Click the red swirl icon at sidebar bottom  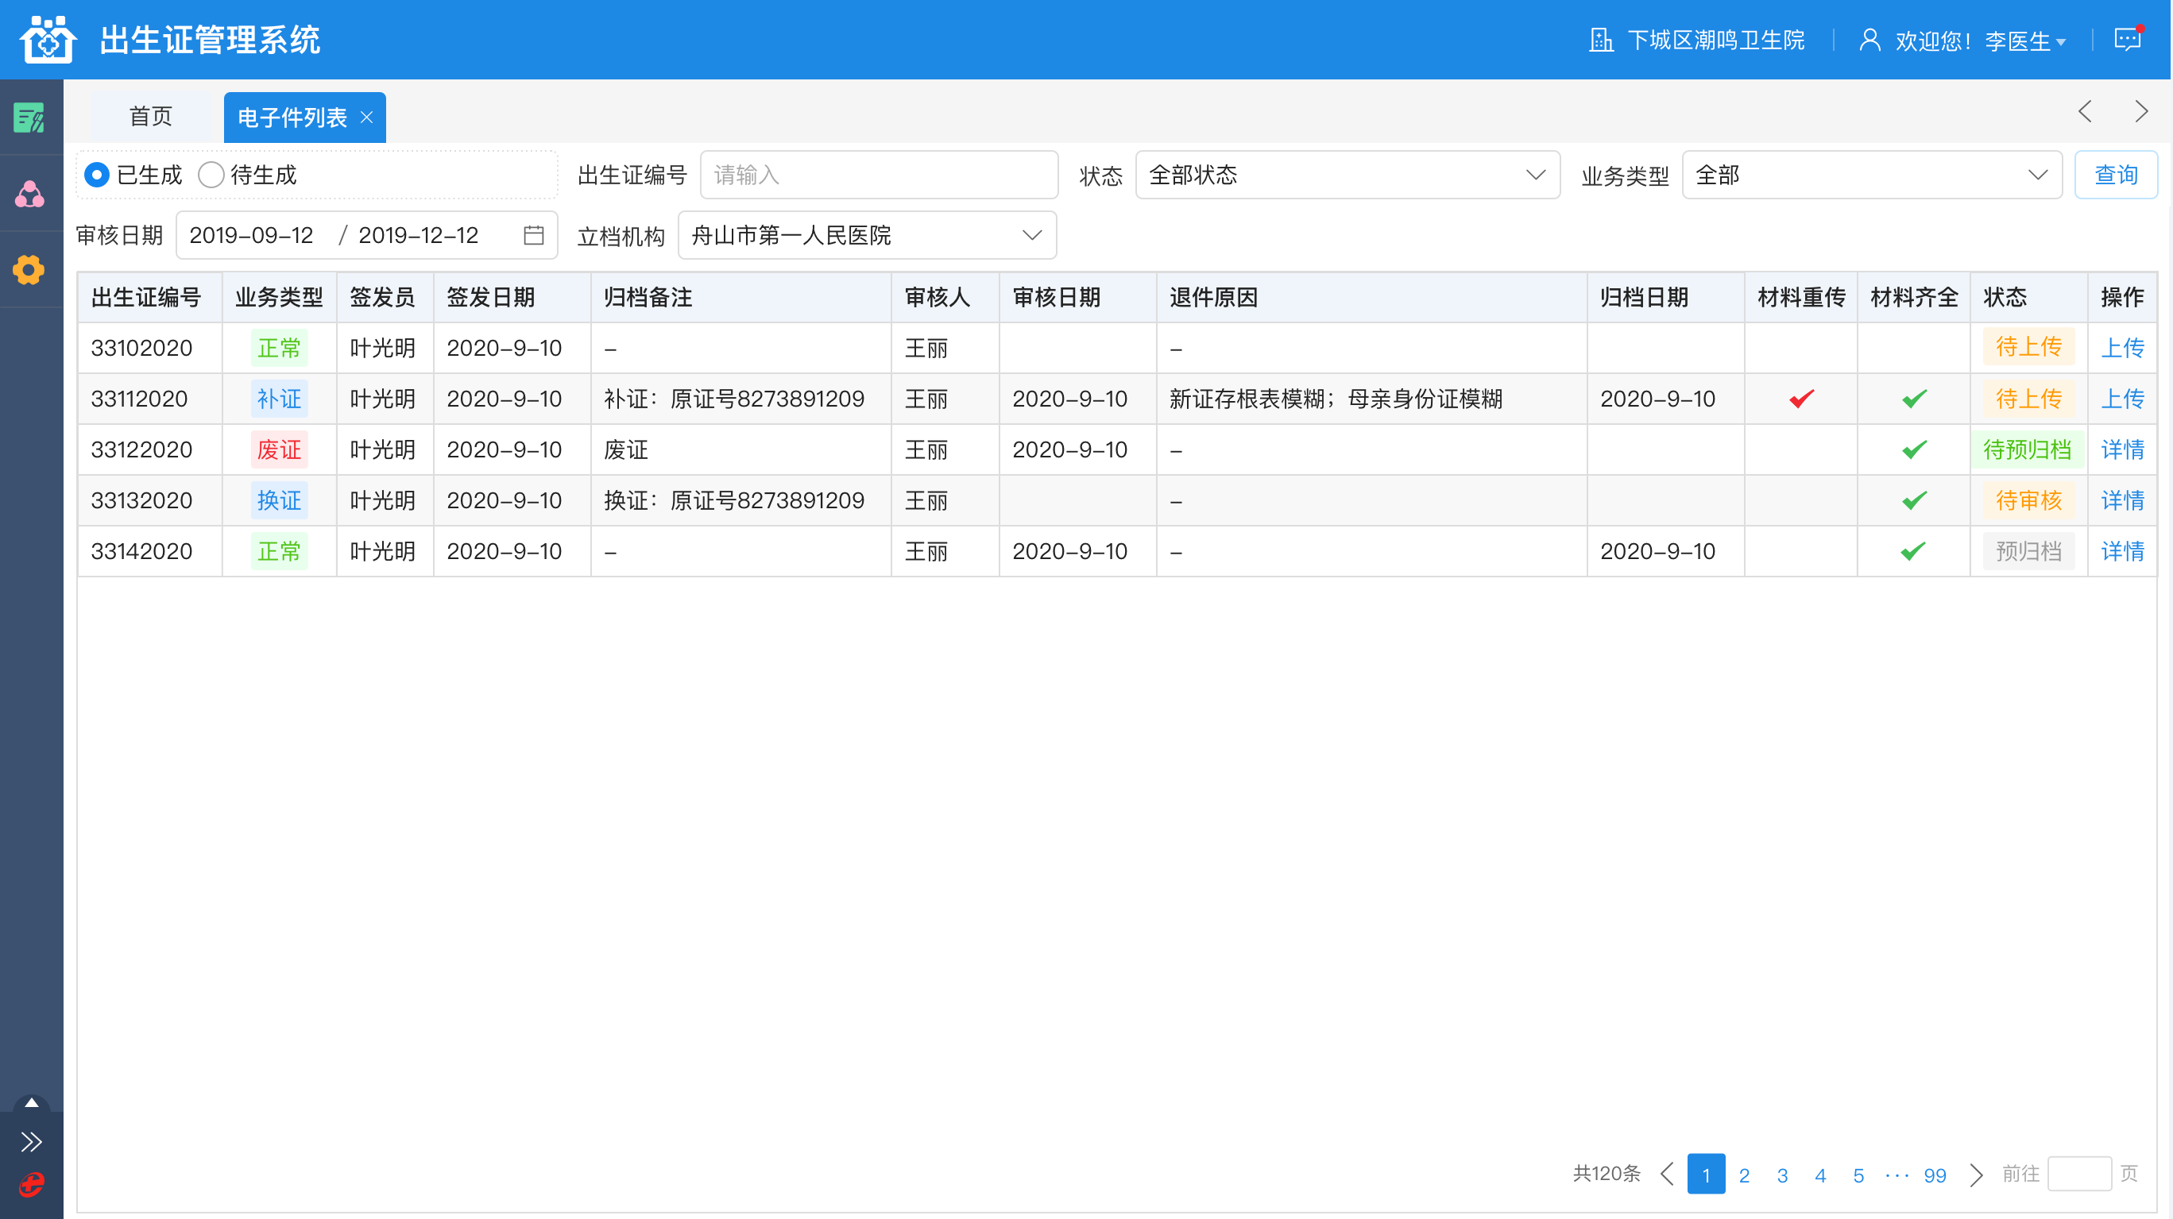[31, 1184]
